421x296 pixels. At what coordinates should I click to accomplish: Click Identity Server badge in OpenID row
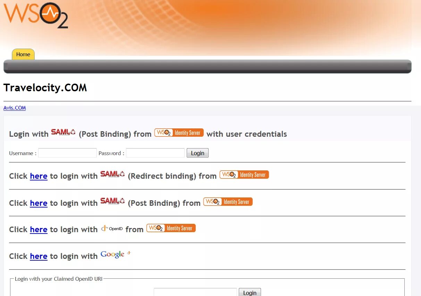coord(171,228)
